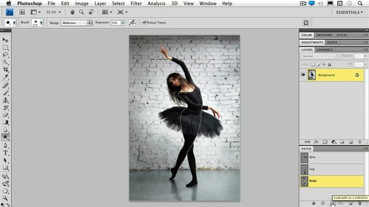Toggle lock image pixels
Screen dimensions: 369x207
coord(319,64)
